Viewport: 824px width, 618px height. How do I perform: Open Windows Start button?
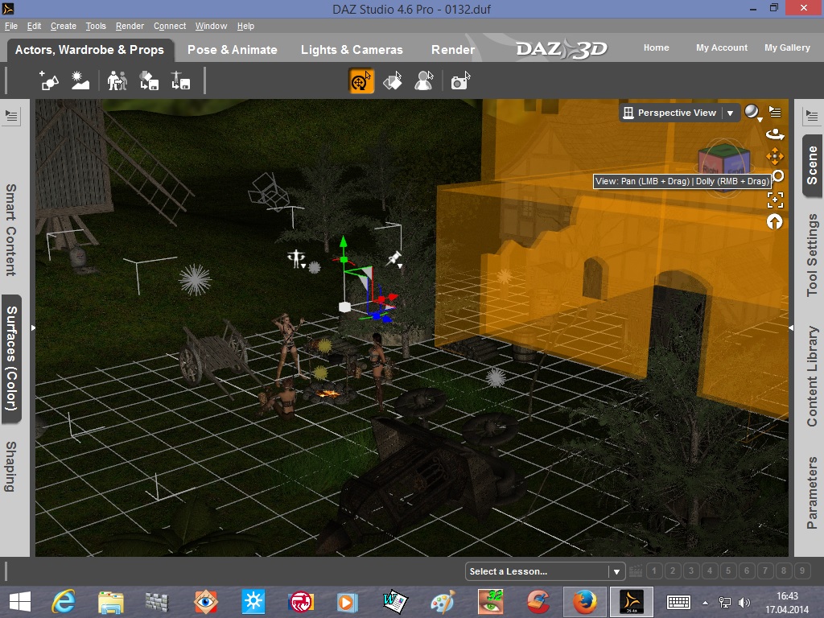tap(20, 602)
